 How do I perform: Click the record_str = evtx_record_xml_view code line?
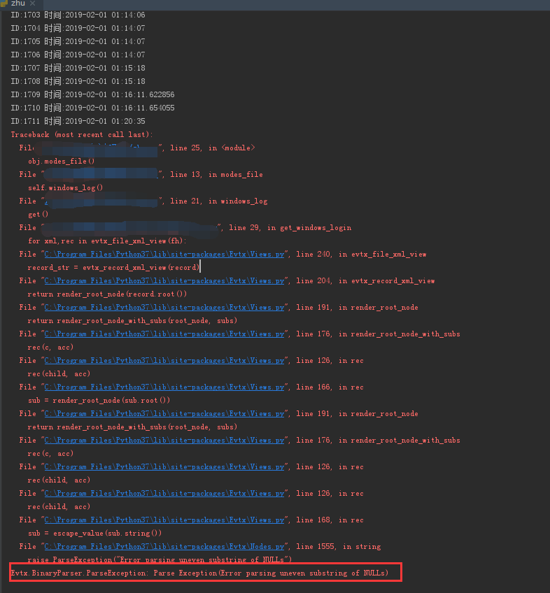[x=113, y=268]
